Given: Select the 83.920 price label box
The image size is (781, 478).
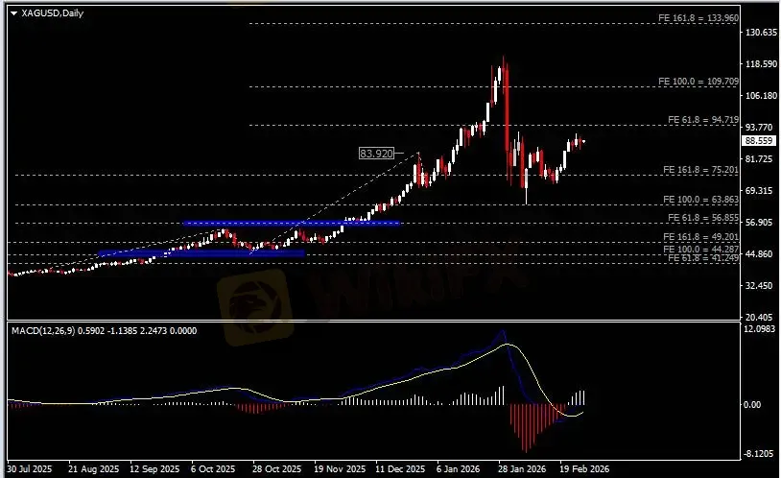Looking at the screenshot, I should (x=376, y=154).
